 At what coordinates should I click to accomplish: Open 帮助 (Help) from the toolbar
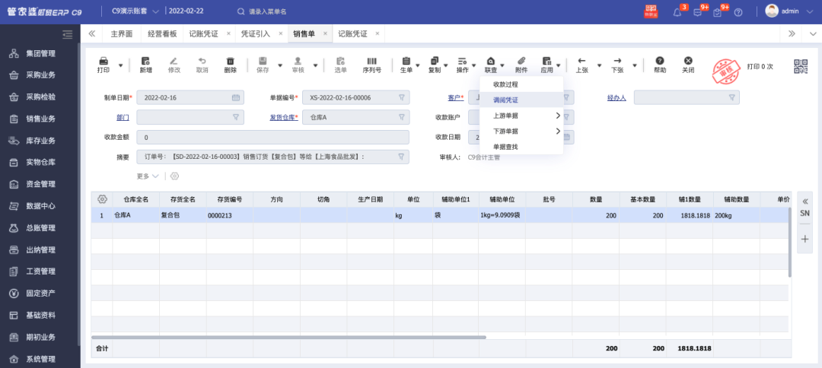point(660,65)
